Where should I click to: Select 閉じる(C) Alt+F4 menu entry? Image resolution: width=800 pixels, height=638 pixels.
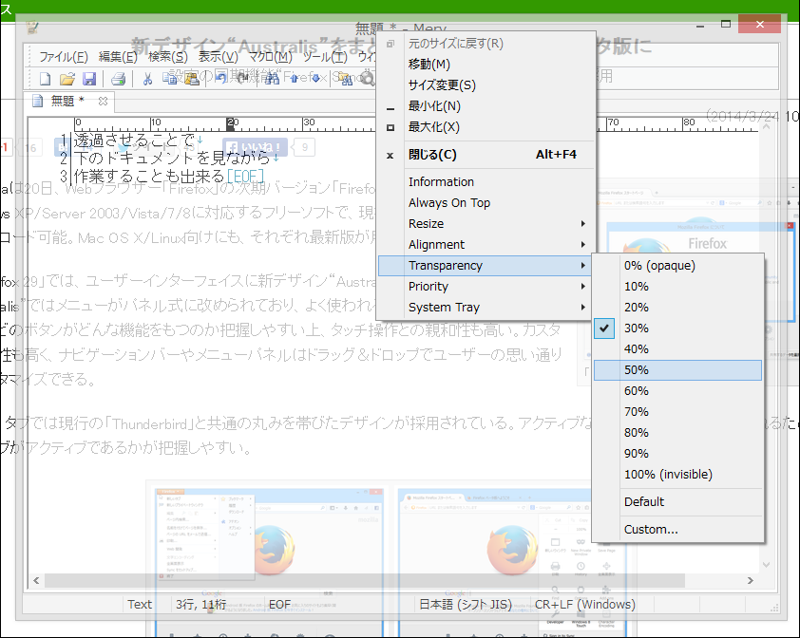(486, 155)
